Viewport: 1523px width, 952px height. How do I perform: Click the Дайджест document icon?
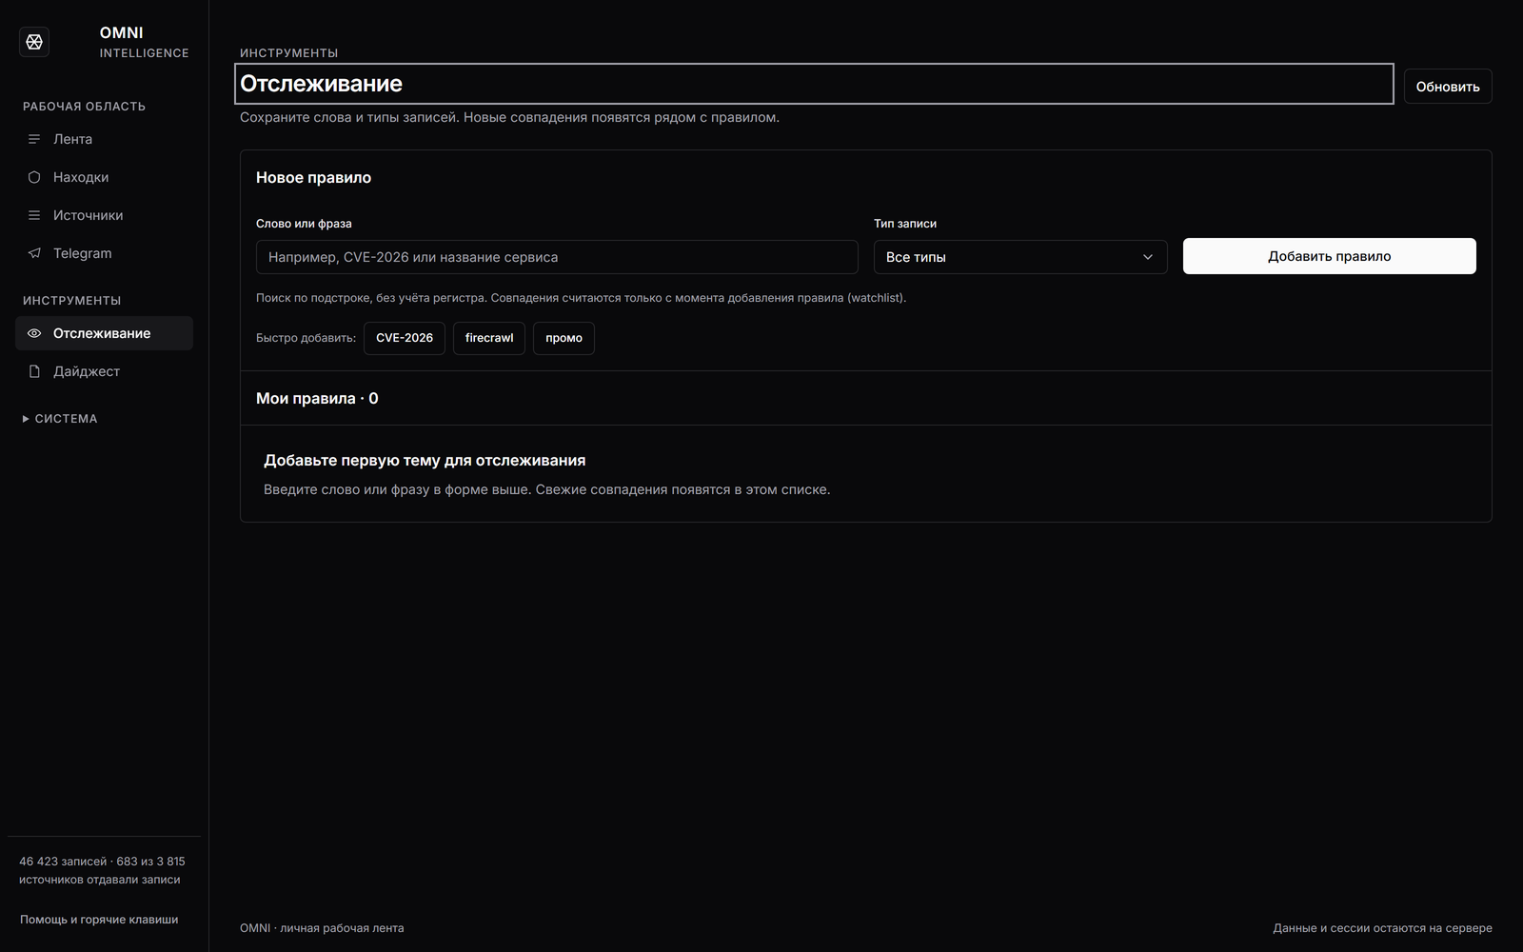pos(34,371)
